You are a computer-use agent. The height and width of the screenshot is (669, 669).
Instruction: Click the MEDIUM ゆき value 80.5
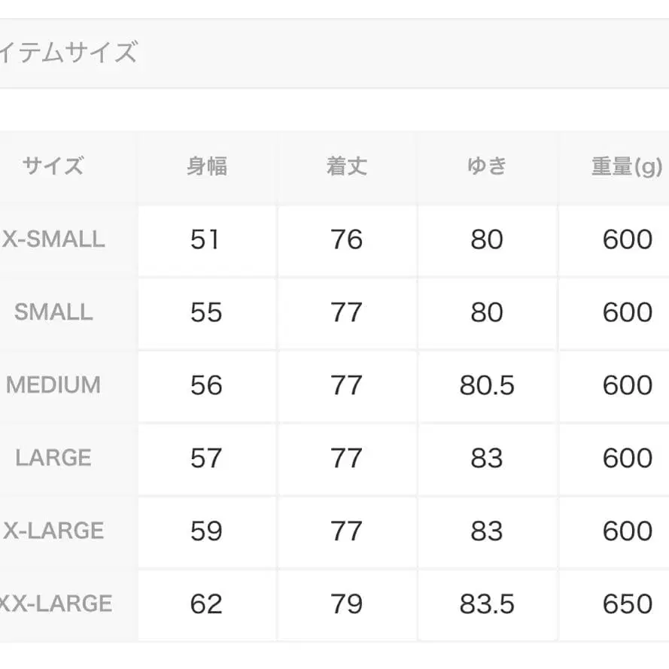(x=487, y=385)
